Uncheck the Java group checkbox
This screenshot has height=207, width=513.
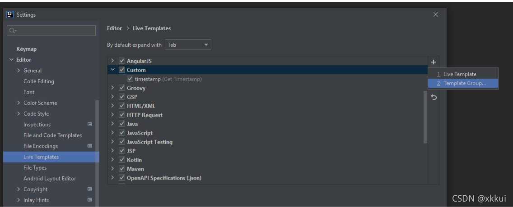(122, 124)
